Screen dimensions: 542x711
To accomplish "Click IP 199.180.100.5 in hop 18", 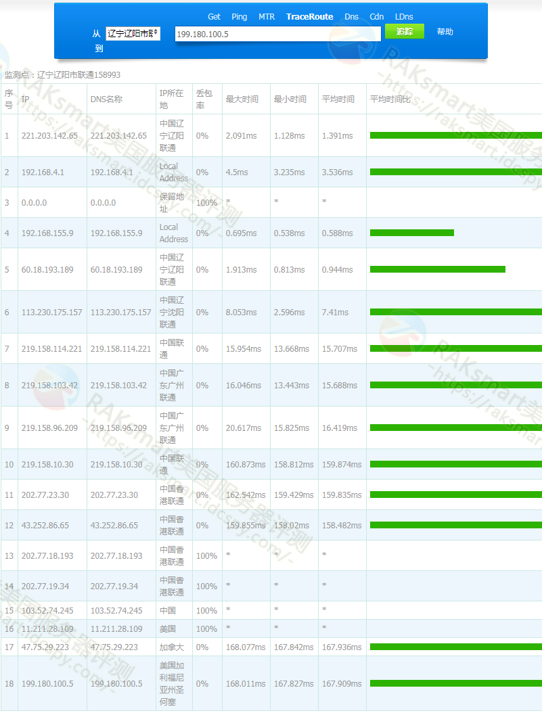I will [47, 684].
